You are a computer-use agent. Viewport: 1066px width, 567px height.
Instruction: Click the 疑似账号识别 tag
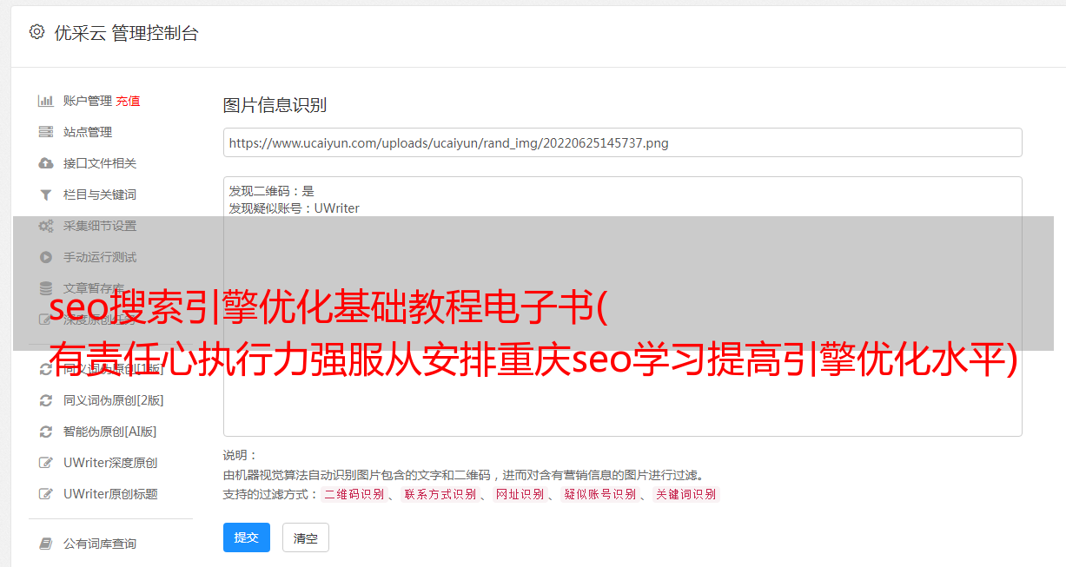600,494
